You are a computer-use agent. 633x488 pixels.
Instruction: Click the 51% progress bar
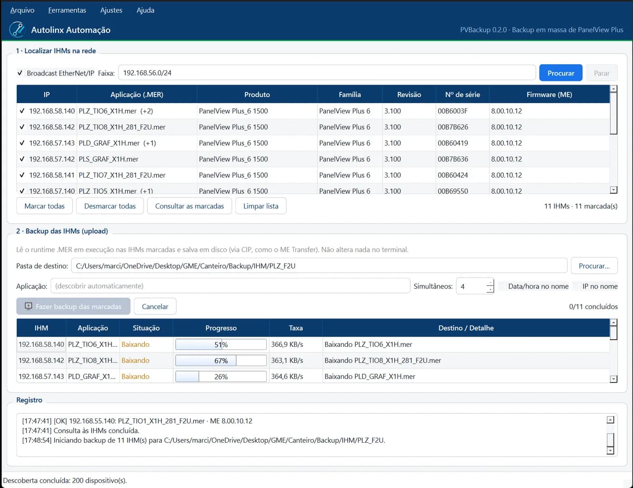(221, 344)
